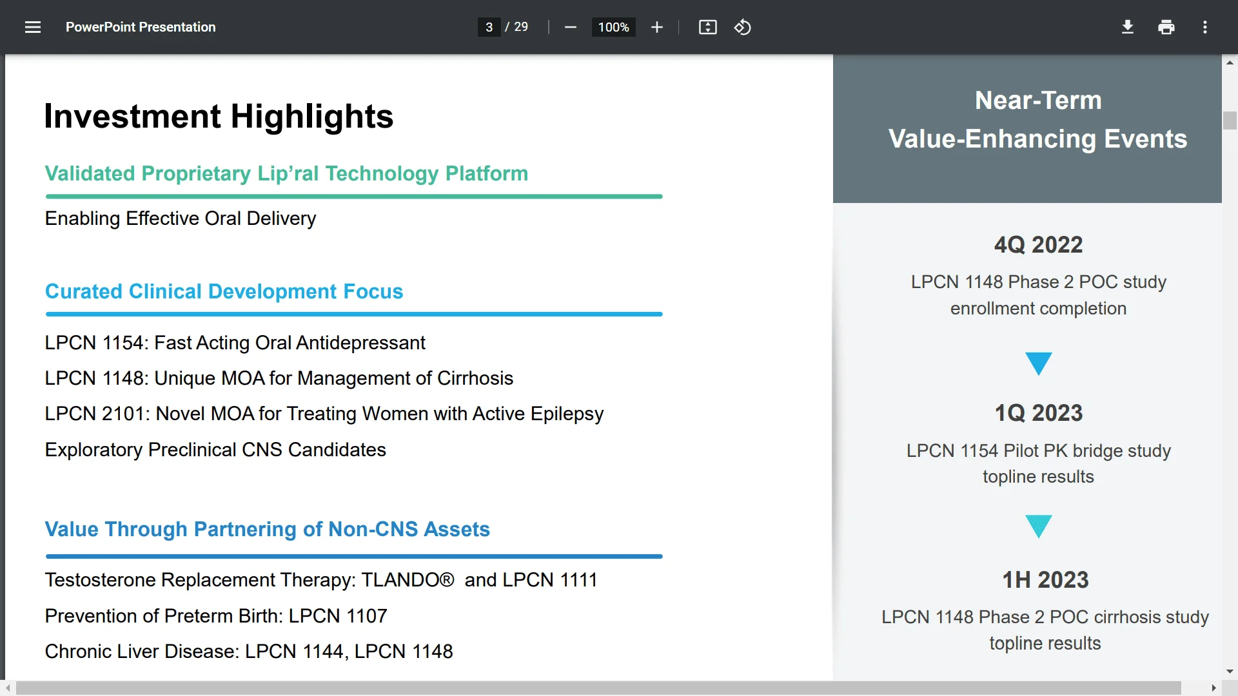
Task: Click Value Through Partnering of Non-CNS Assets heading
Action: coord(267,529)
